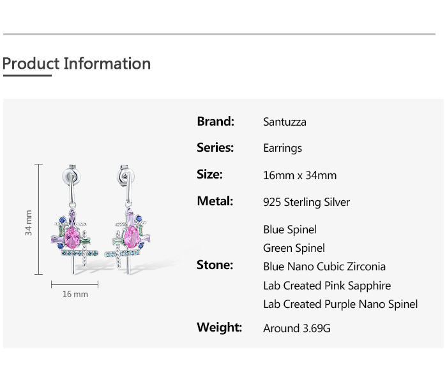The height and width of the screenshot is (380, 447).
Task: Select the Earrings series value
Action: (283, 149)
